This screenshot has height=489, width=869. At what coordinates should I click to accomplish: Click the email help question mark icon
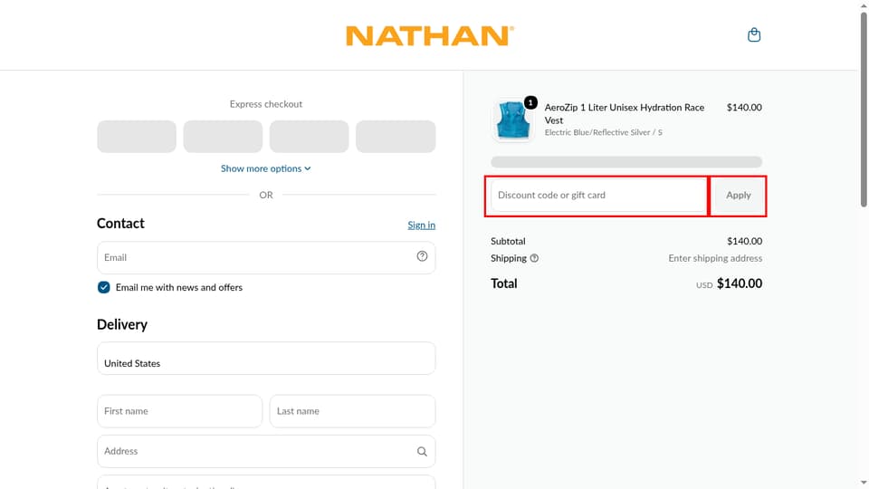[x=422, y=256]
